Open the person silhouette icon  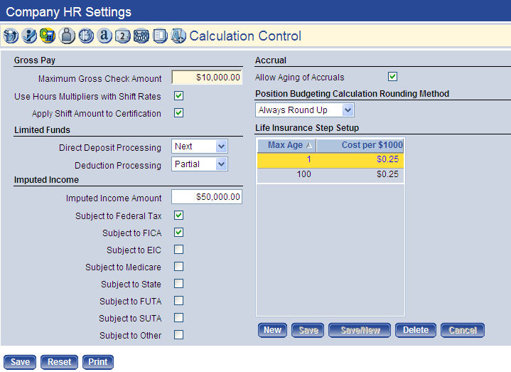tap(67, 36)
